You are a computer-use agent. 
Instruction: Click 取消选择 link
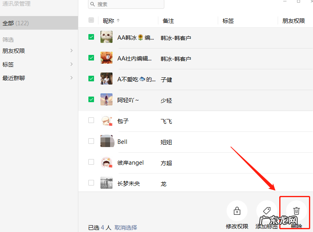pyautogui.click(x=126, y=228)
